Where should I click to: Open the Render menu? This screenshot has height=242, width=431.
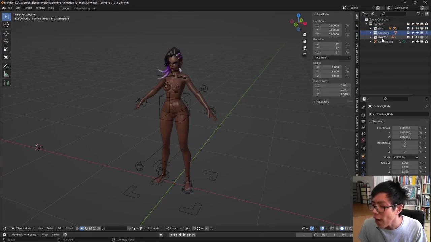coord(28,8)
